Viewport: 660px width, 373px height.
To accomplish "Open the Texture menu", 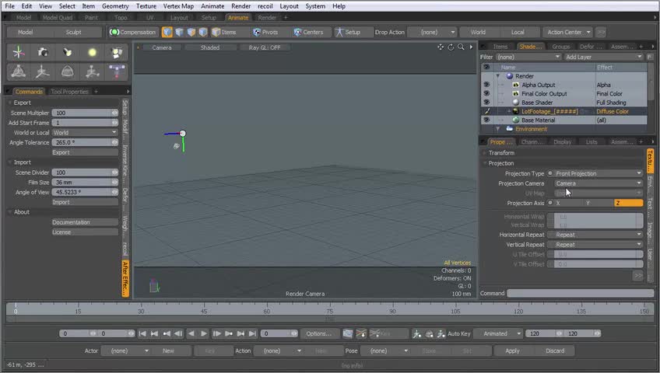I will point(146,6).
